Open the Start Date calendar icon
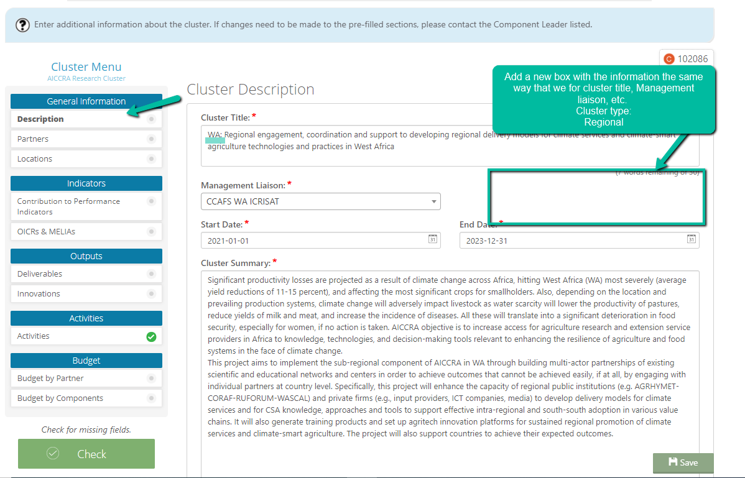 point(432,239)
